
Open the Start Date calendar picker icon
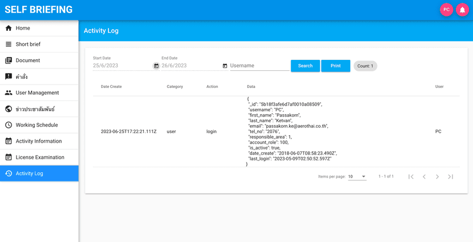[x=157, y=66]
